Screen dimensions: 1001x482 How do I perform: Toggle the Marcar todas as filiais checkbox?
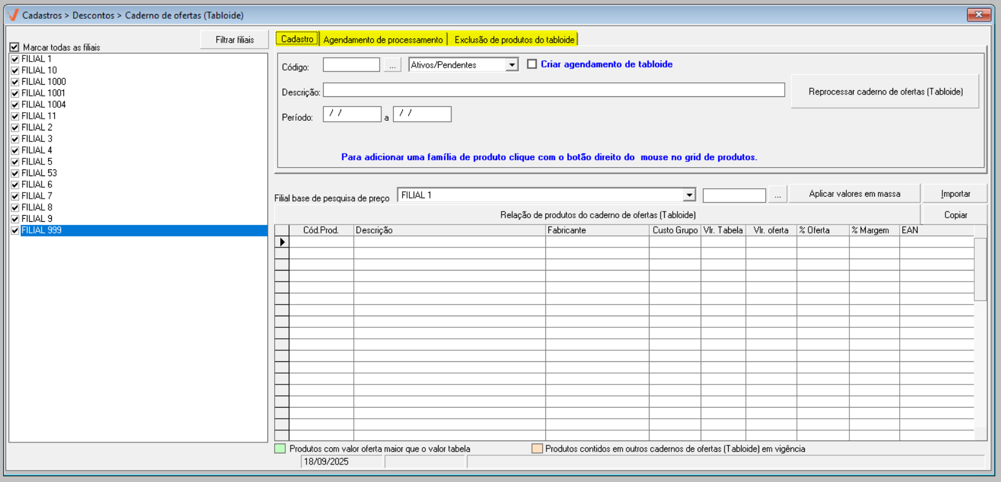point(15,47)
